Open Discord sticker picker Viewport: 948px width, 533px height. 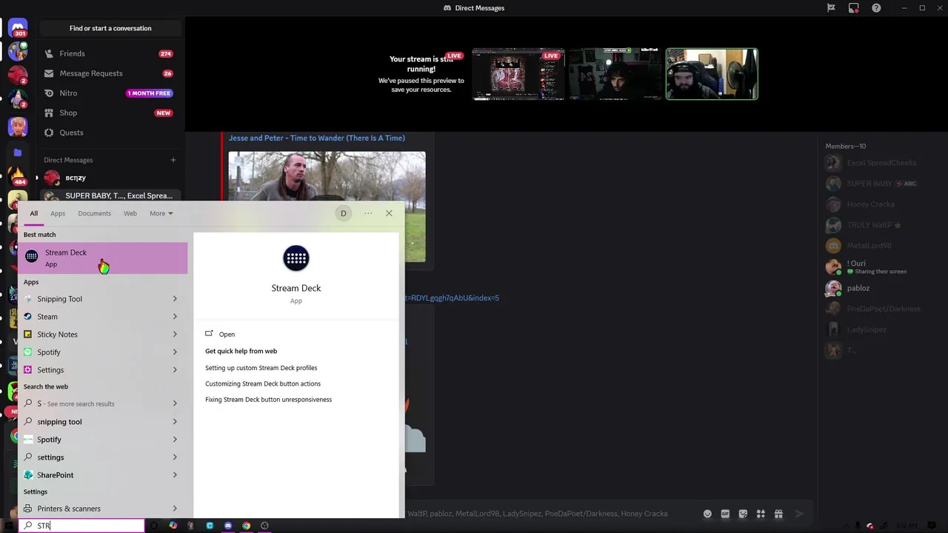point(743,514)
